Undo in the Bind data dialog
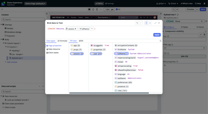Screen dimensions: 208x114 click(x=137, y=23)
